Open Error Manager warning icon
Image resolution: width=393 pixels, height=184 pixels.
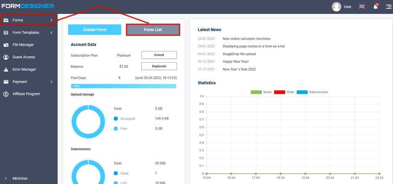(6, 70)
